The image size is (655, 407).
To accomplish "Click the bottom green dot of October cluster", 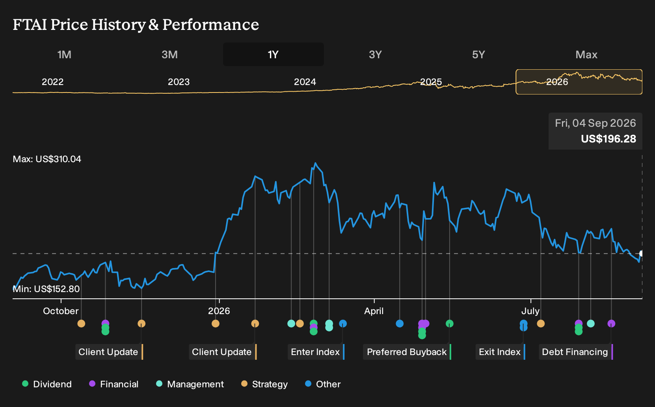I will (x=105, y=331).
